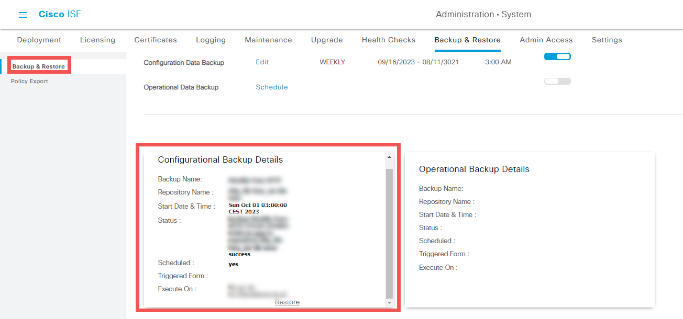
Task: Click the Restore link
Action: (287, 302)
